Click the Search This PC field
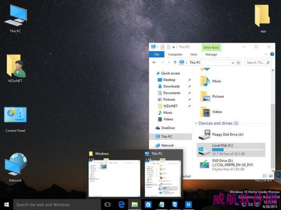The height and width of the screenshot is (210, 281). tap(258, 63)
